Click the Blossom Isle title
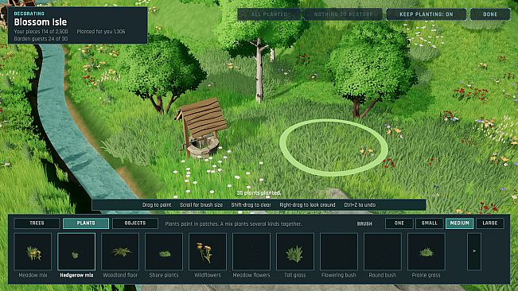Screen dimensions: 518x291 (x=41, y=22)
